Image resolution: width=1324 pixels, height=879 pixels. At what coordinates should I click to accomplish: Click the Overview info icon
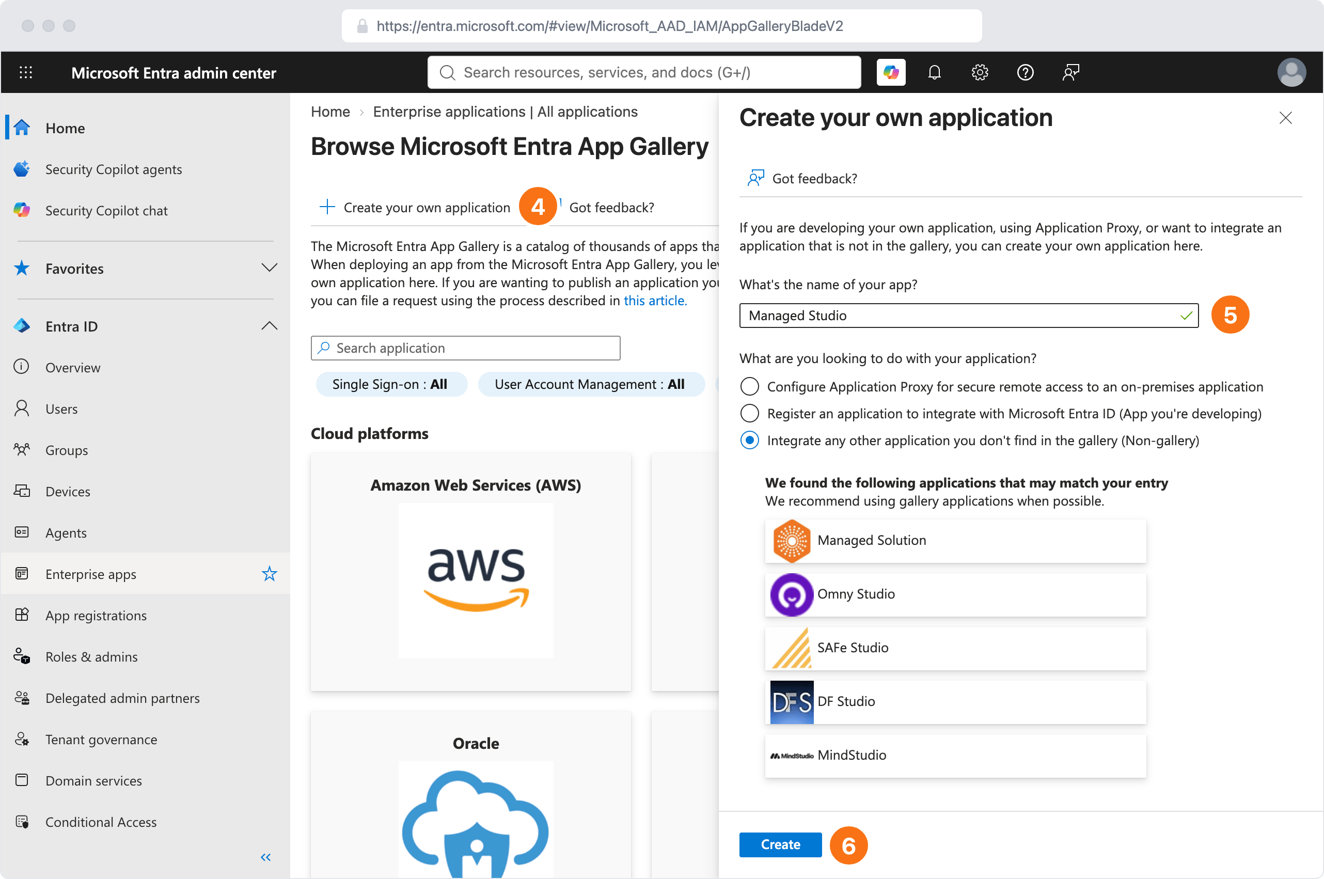(21, 367)
